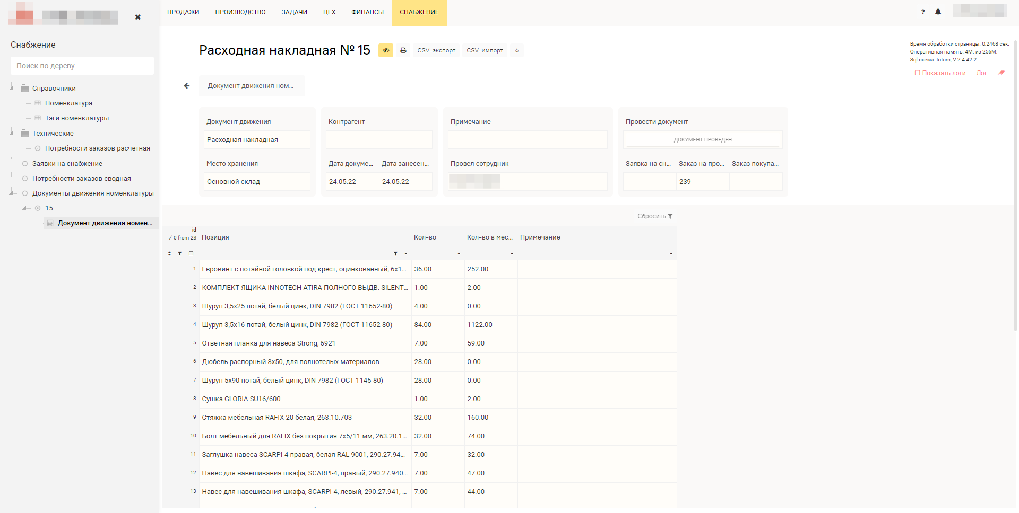Close the sidebar with the X icon

pyautogui.click(x=138, y=17)
